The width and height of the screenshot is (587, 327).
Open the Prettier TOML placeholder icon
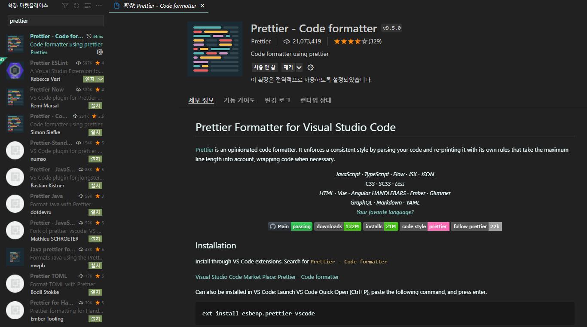pos(15,284)
